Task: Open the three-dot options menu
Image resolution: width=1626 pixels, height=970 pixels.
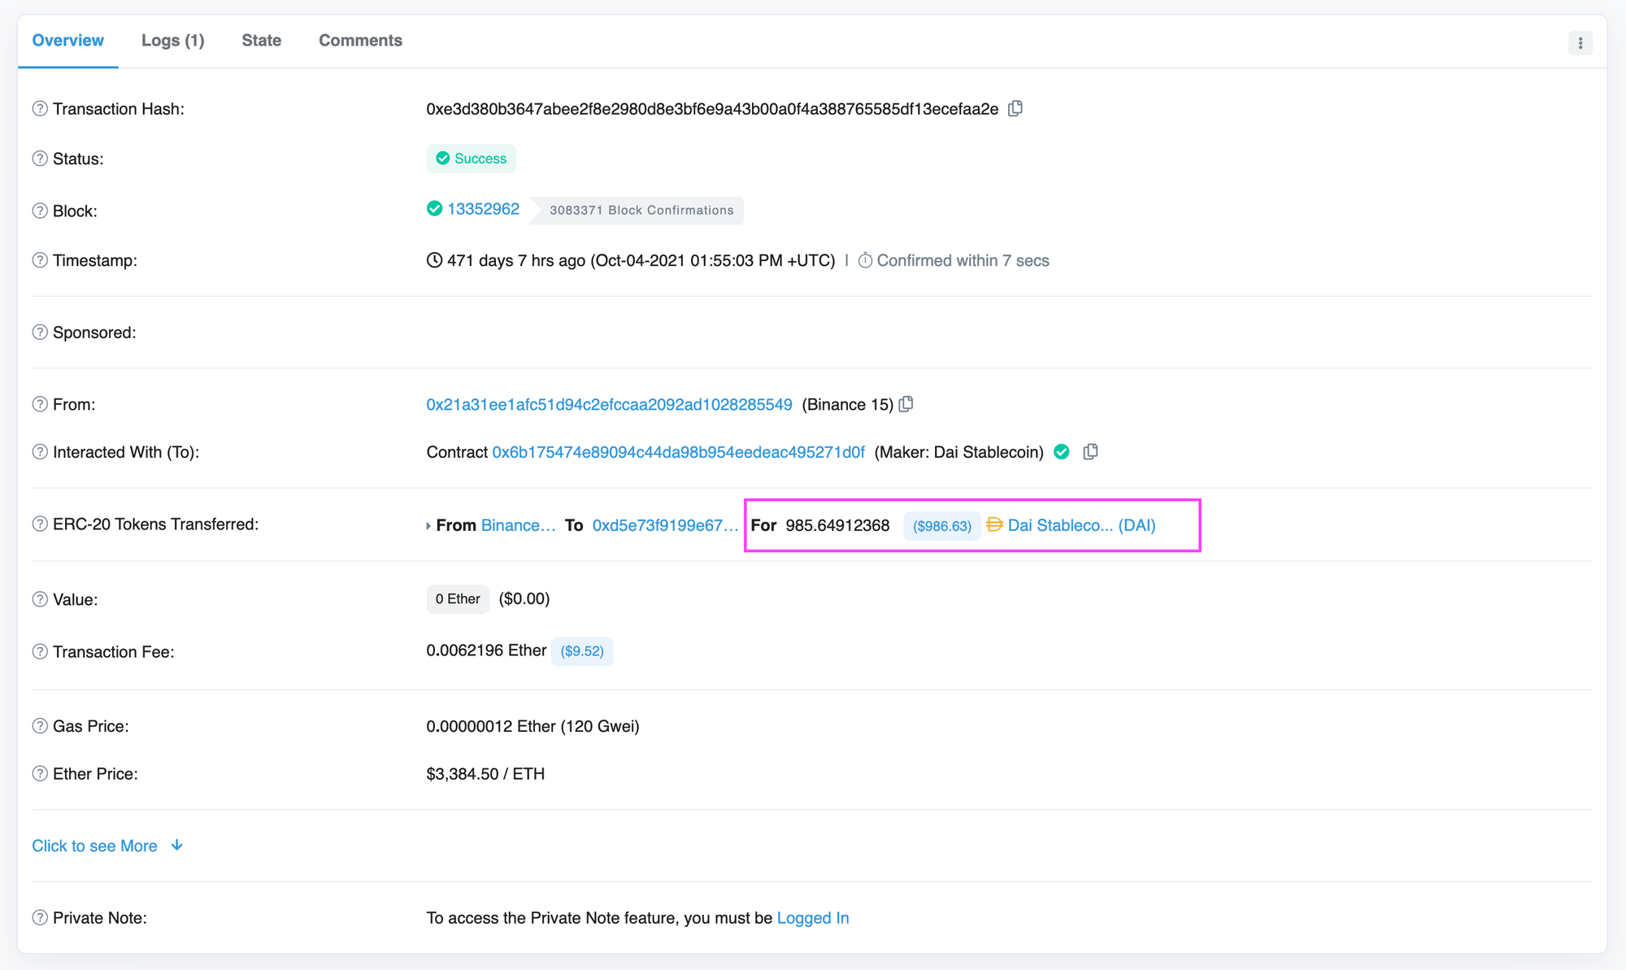Action: (1580, 43)
